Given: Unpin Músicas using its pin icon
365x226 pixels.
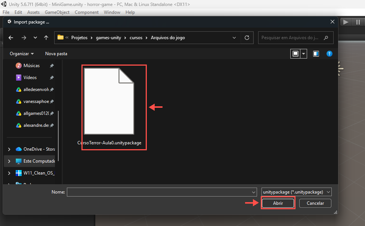Looking at the screenshot, I should (52, 66).
